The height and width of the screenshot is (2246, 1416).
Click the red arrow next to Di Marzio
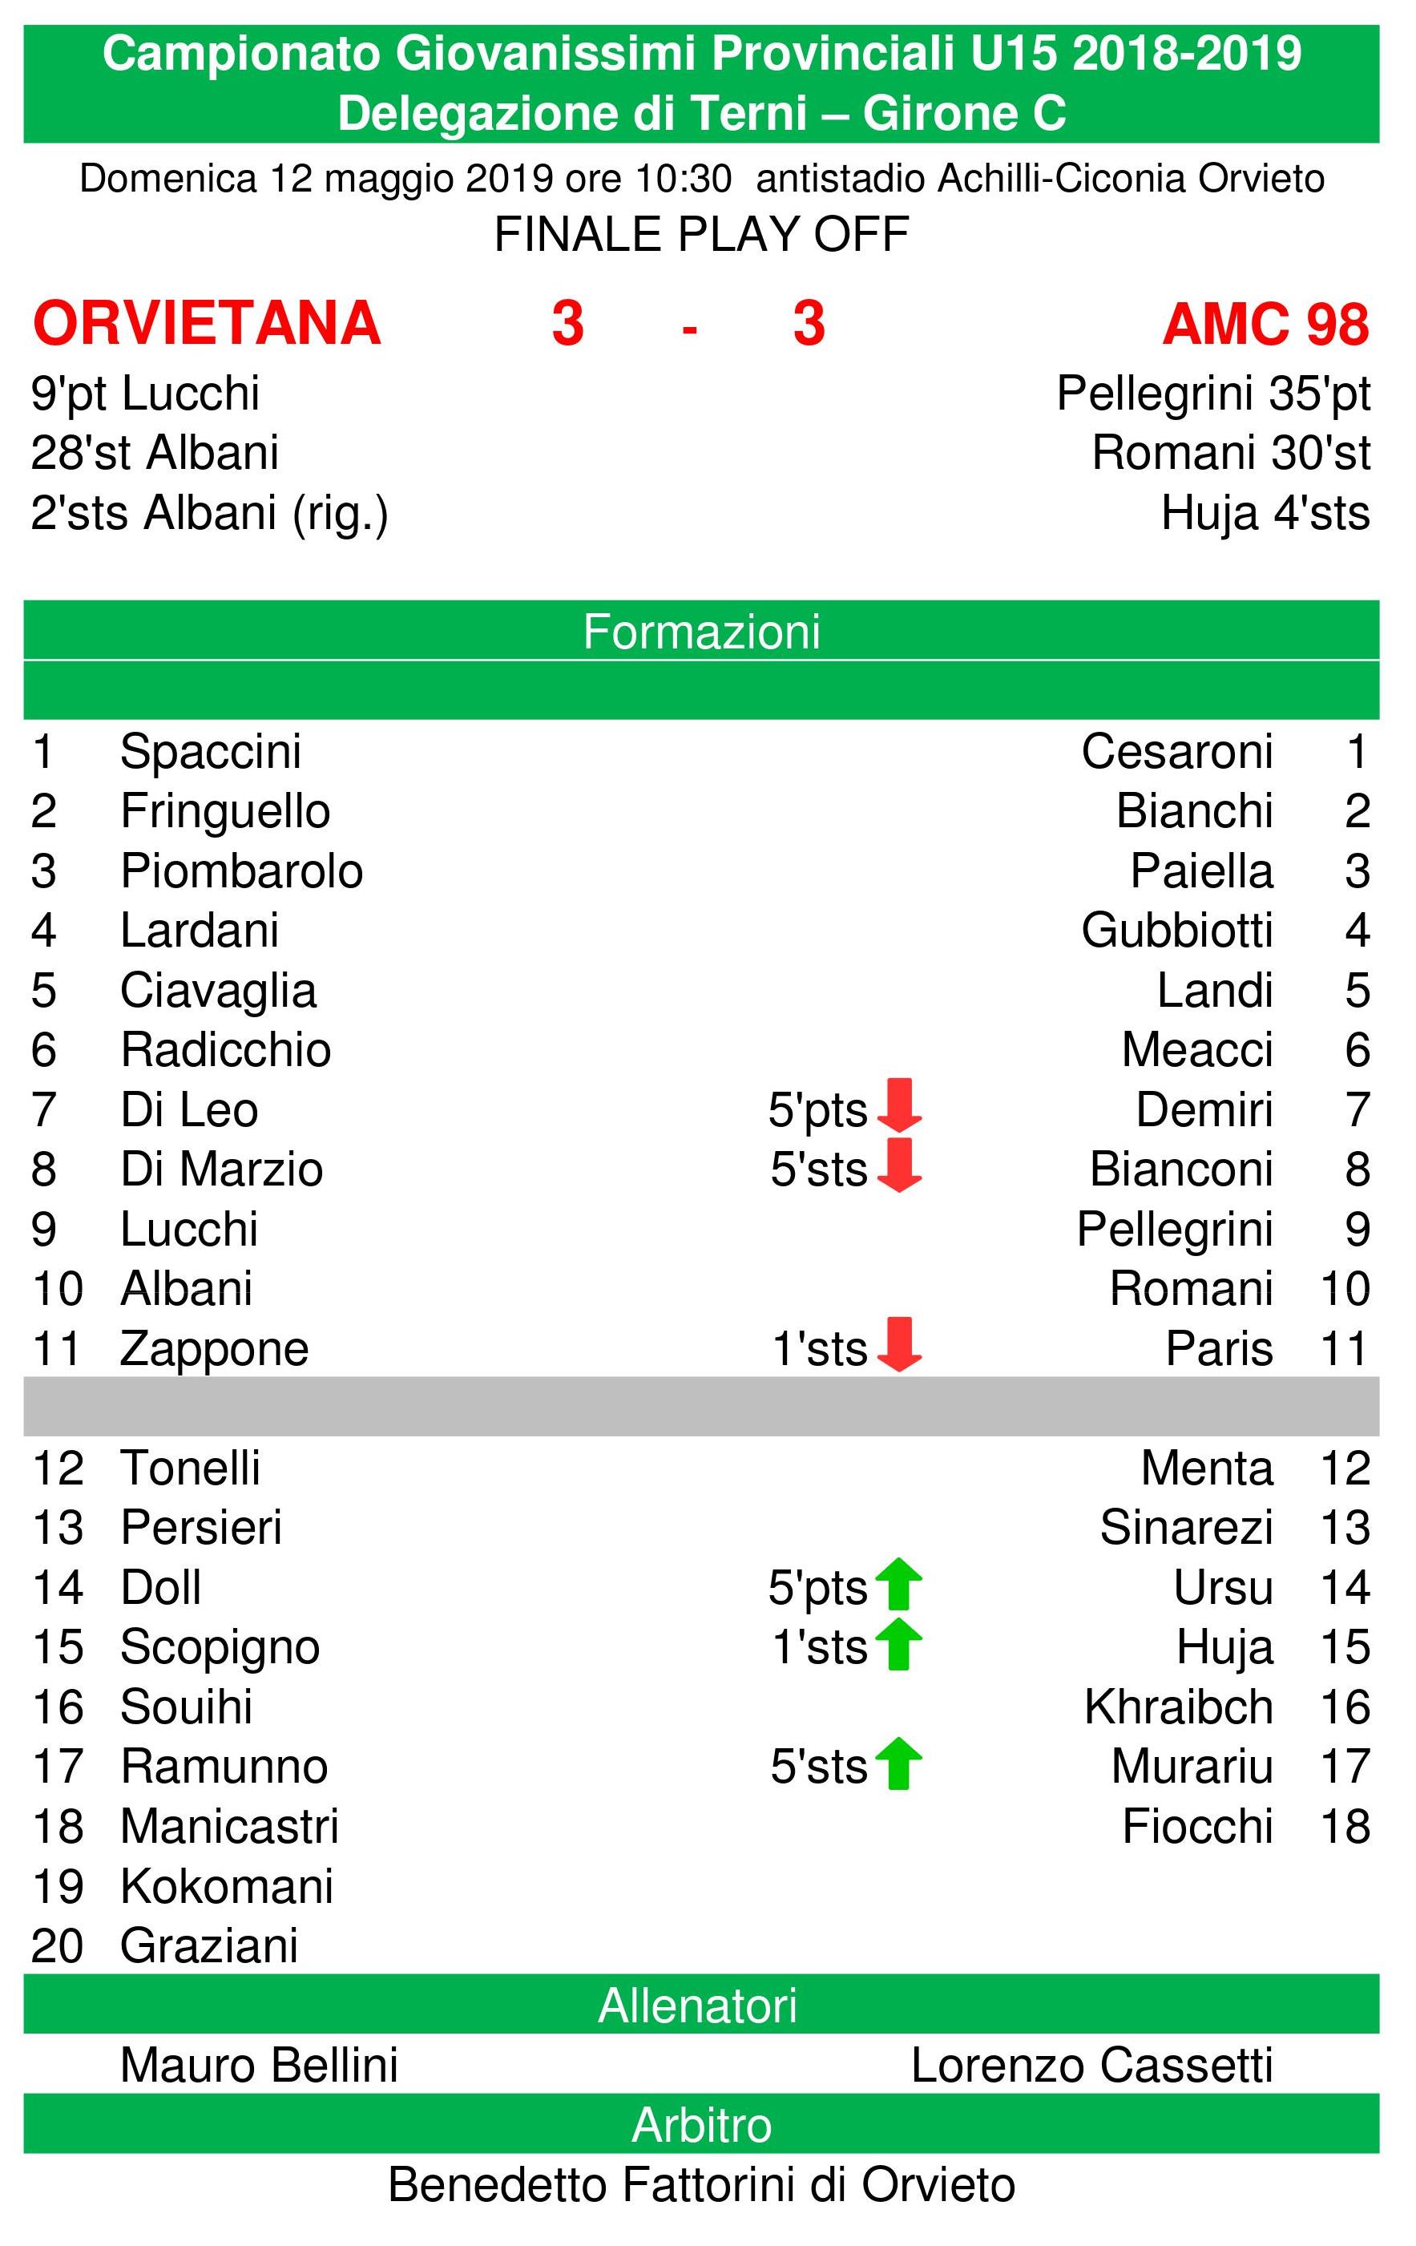point(898,1165)
